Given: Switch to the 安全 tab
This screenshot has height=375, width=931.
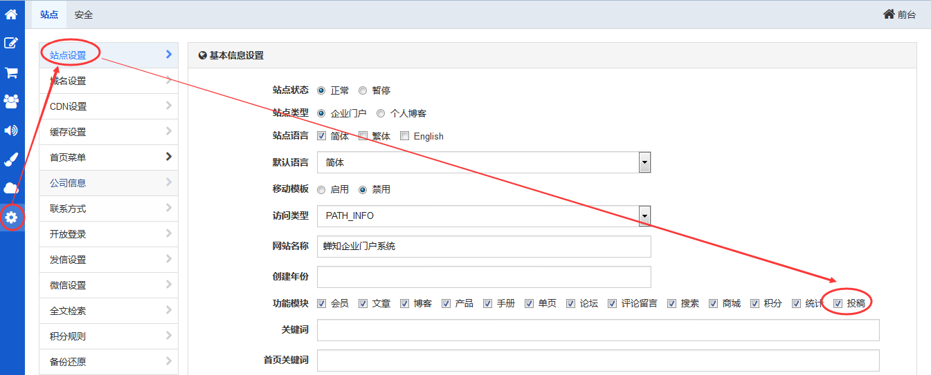Looking at the screenshot, I should coord(84,15).
